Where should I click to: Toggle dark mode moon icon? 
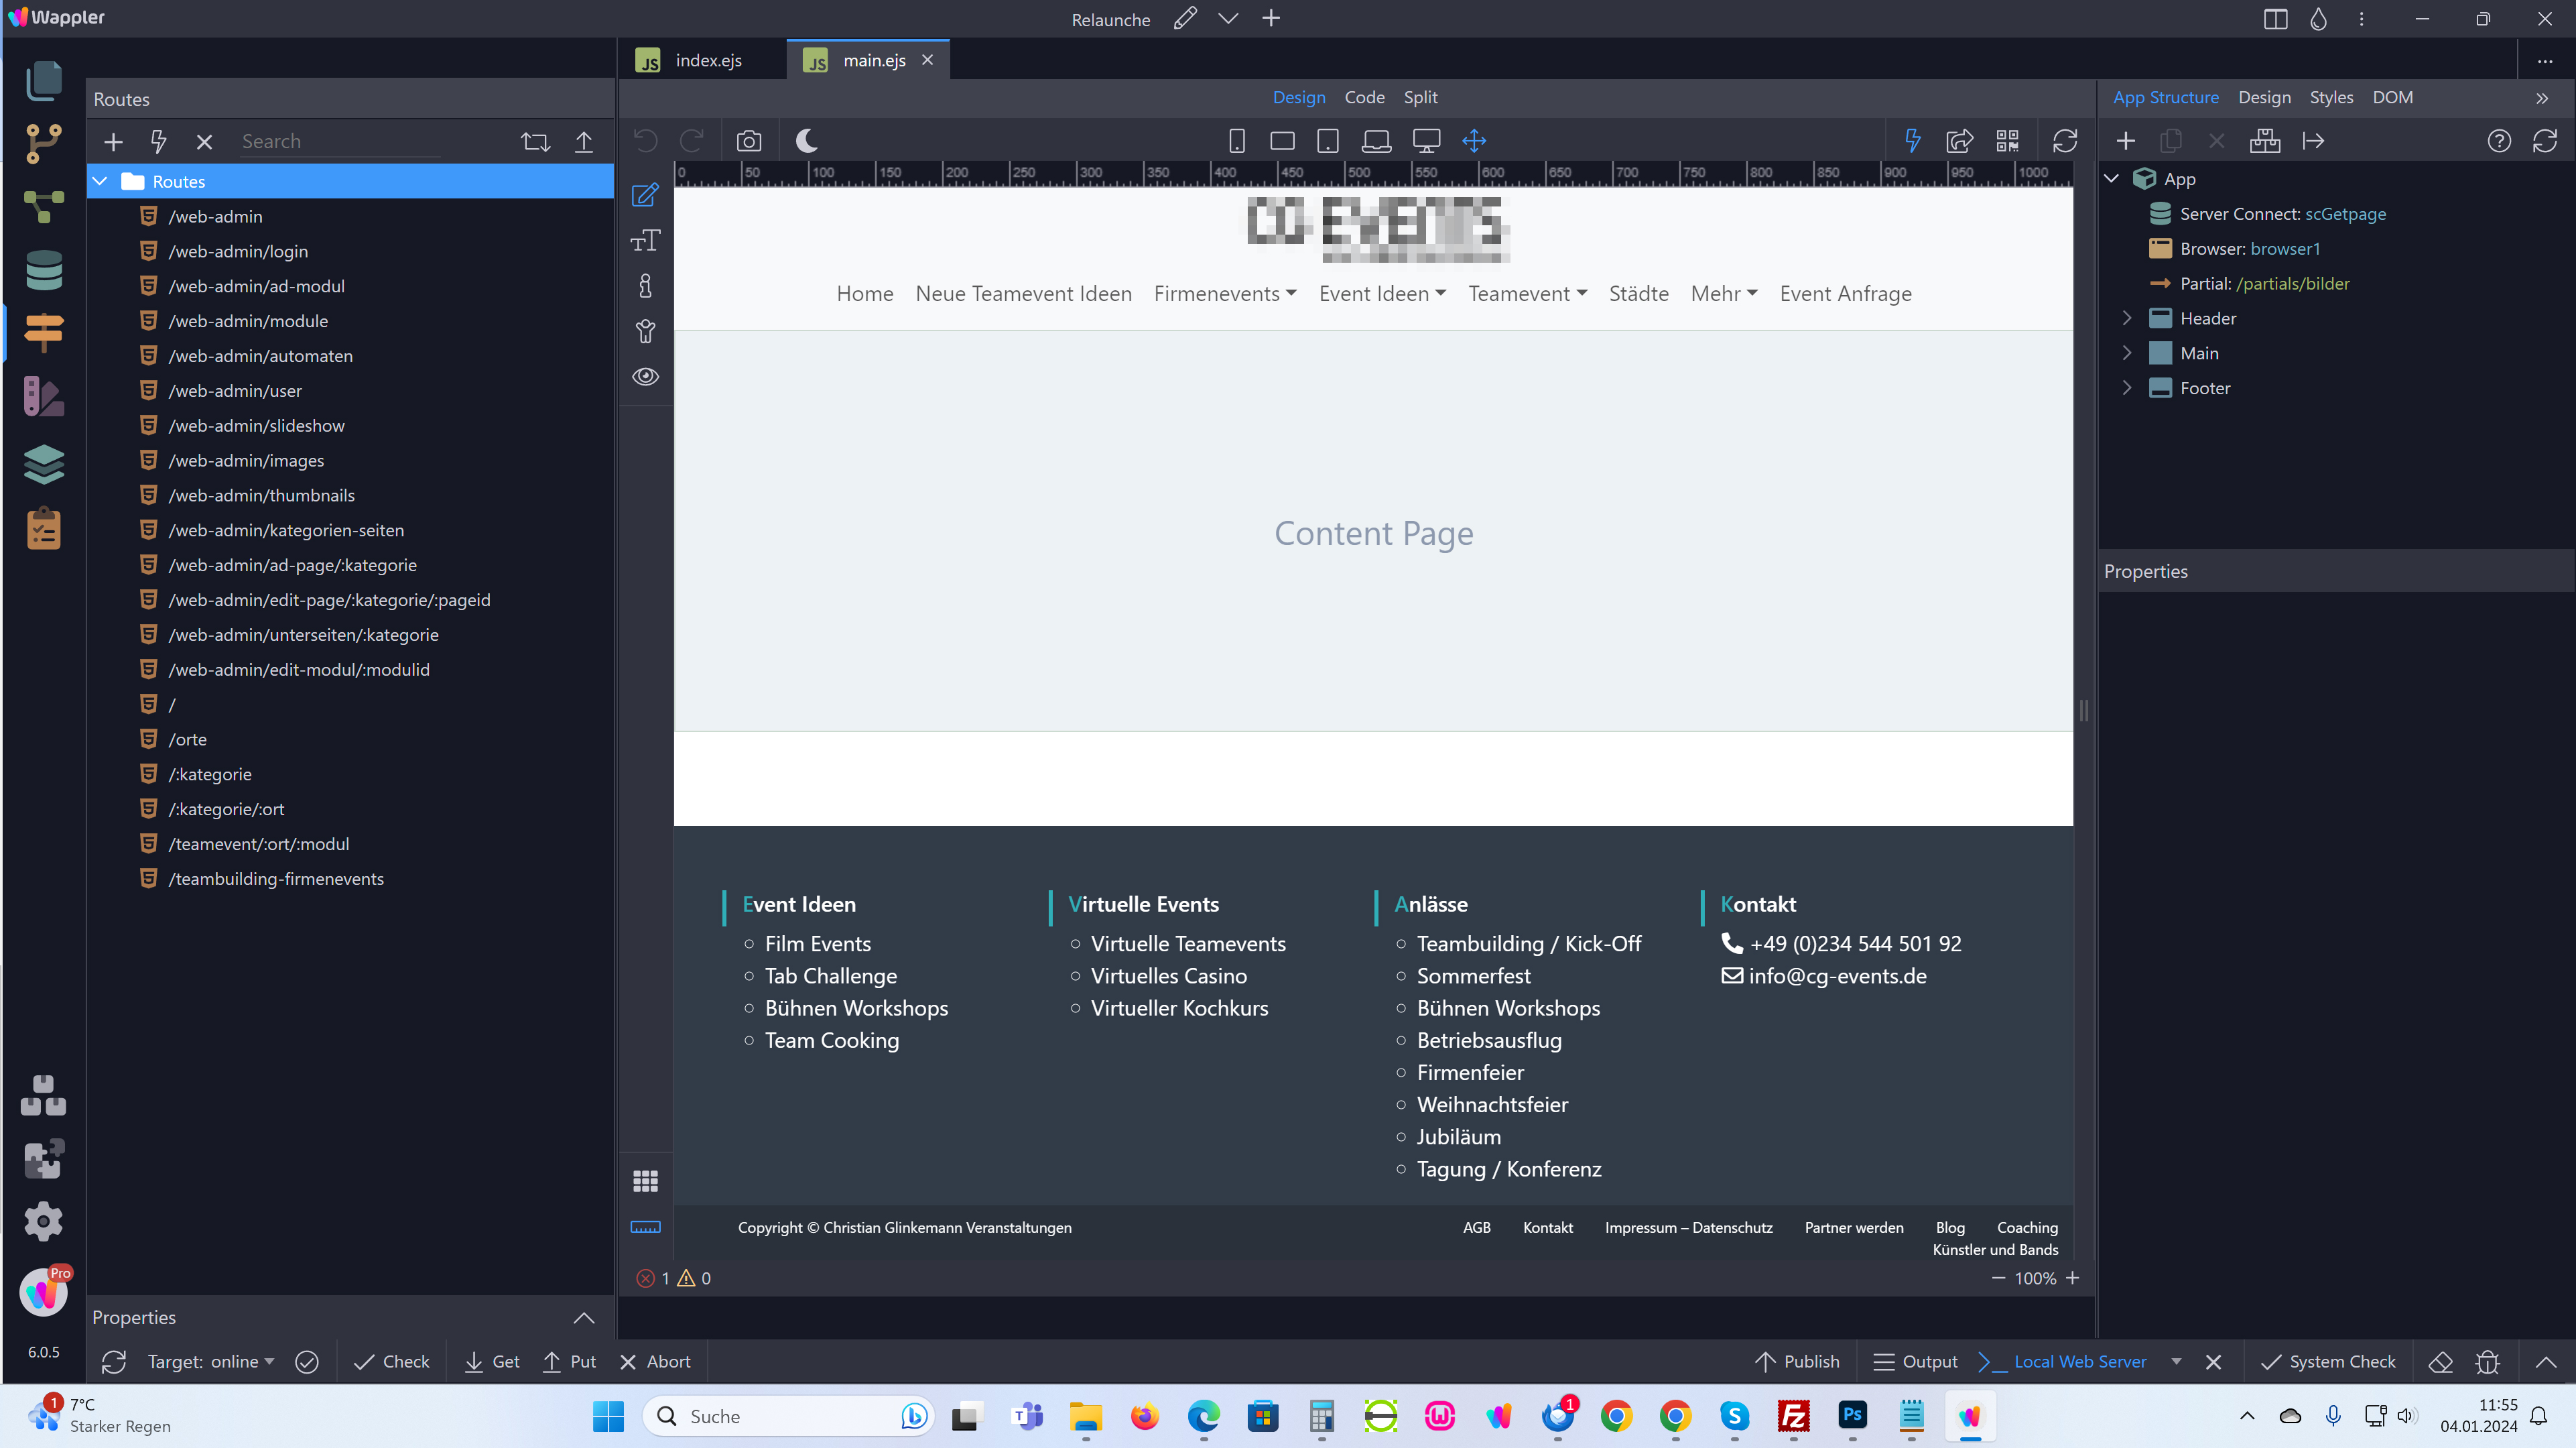click(x=806, y=141)
